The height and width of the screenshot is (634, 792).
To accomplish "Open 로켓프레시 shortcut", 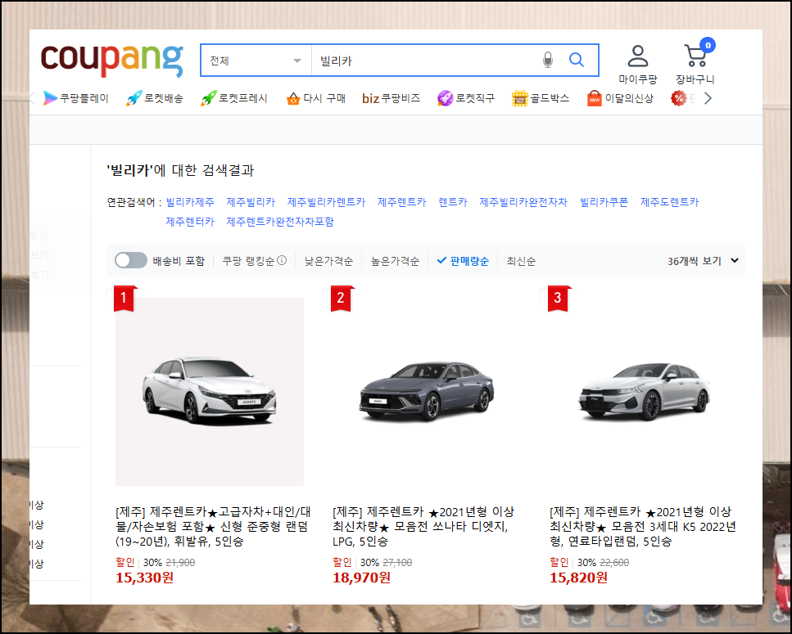I will pos(234,98).
